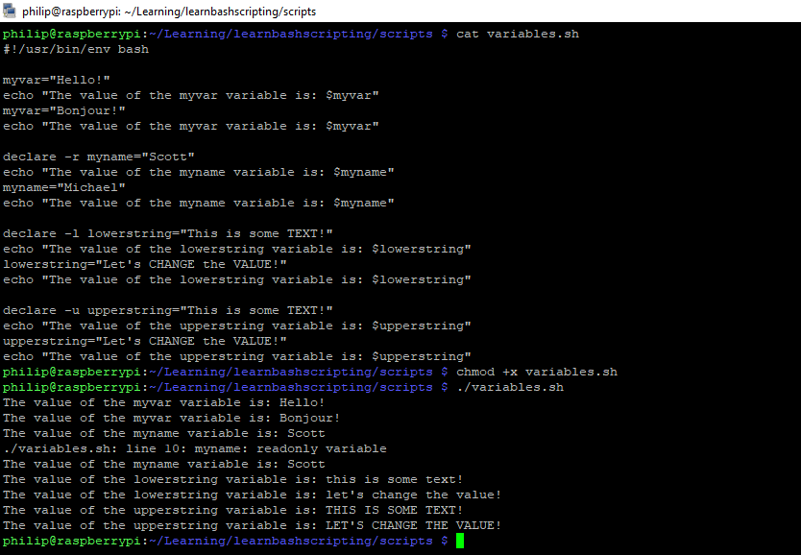Click the output line ending in 'Hello!'
This screenshot has height=555, width=801.
164,403
